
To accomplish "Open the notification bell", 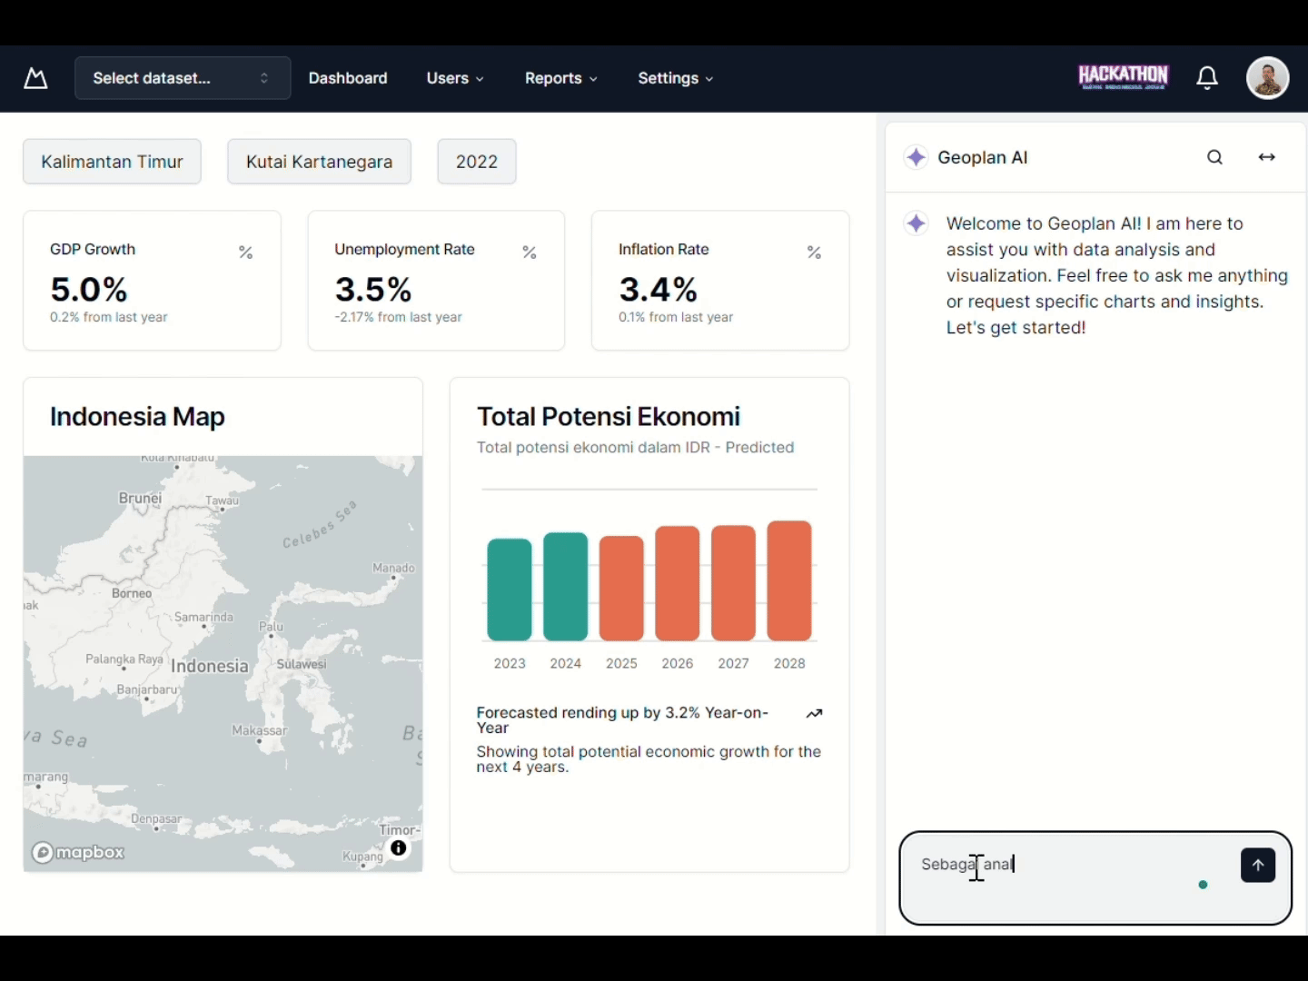I will click(1207, 78).
